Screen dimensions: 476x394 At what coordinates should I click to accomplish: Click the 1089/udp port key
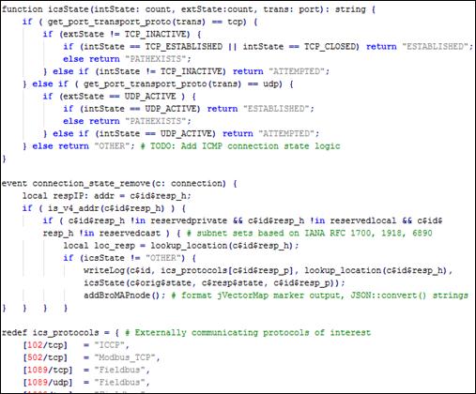48,383
